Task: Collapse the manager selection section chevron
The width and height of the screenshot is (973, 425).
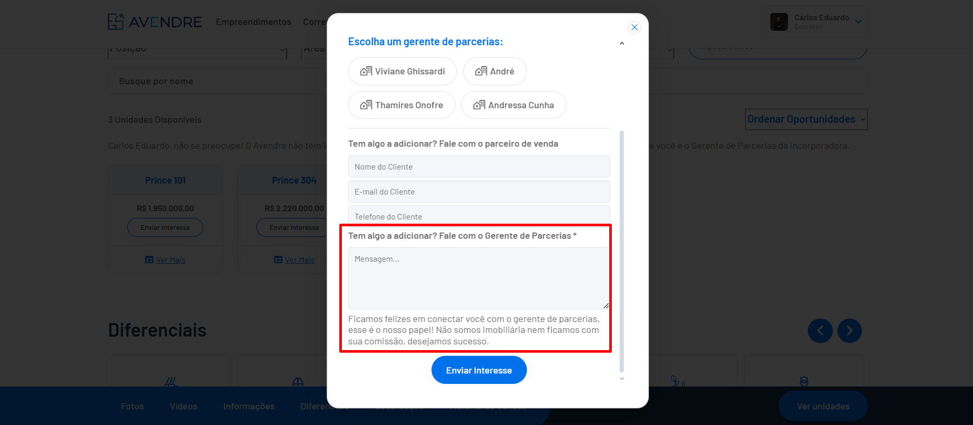Action: click(622, 44)
